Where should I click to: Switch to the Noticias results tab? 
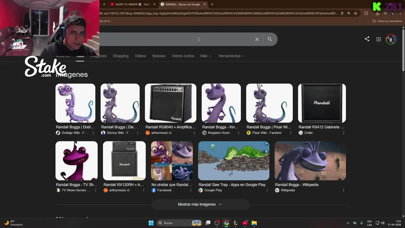click(x=159, y=56)
